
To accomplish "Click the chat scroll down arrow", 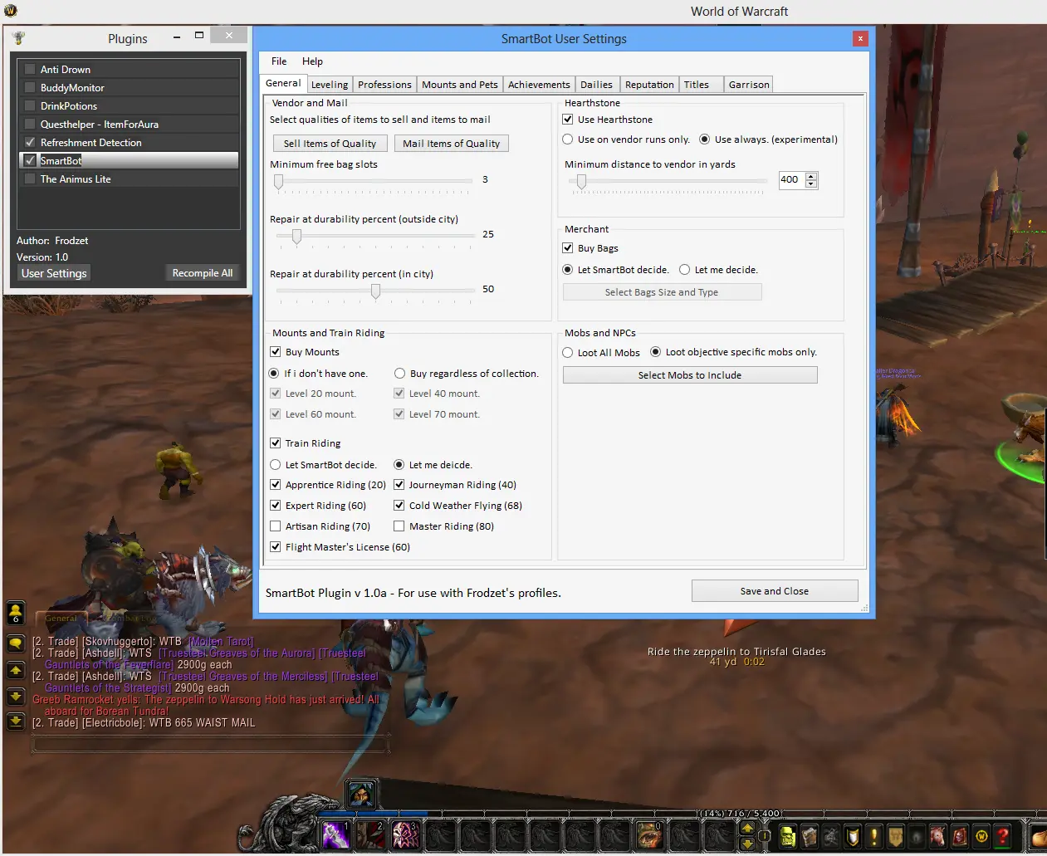I will click(x=16, y=696).
